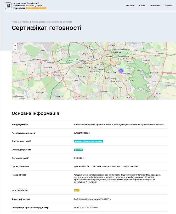Zoom out the map with minus button
The width and height of the screenshot is (176, 214).
click(15, 49)
